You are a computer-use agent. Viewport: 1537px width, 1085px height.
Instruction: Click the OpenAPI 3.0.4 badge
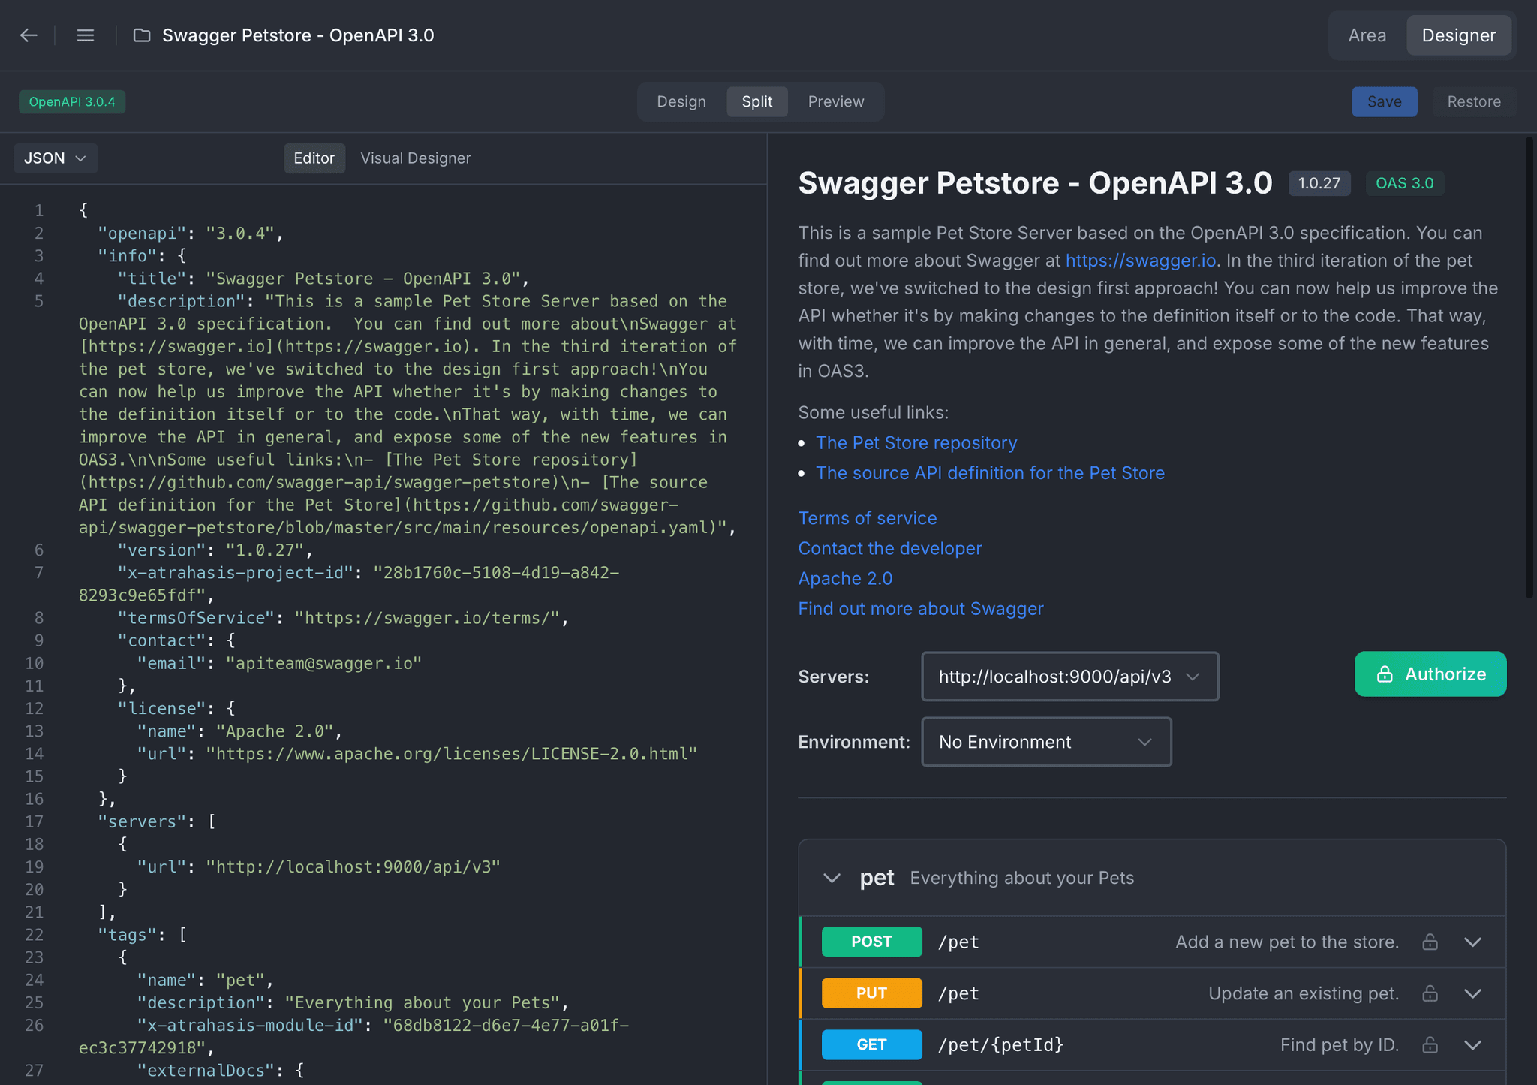(72, 101)
